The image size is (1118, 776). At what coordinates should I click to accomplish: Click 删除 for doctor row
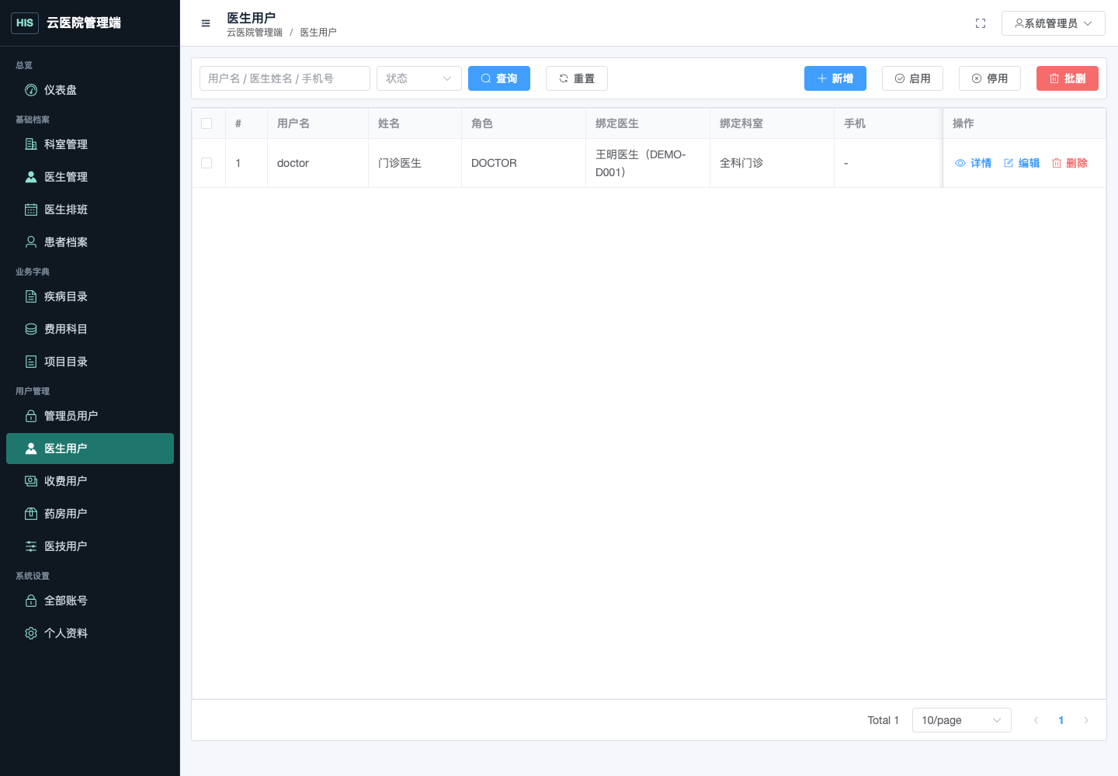tap(1070, 163)
